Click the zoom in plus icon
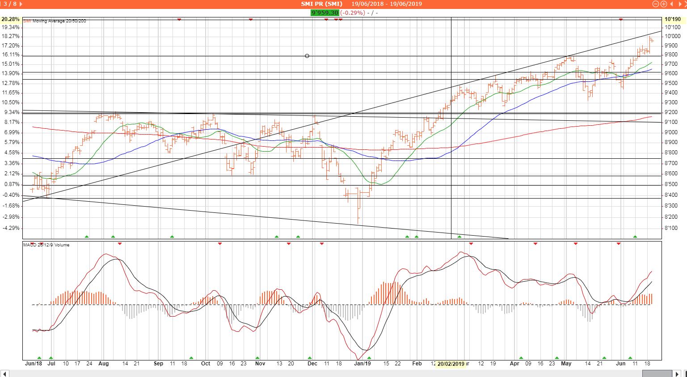 point(664,4)
